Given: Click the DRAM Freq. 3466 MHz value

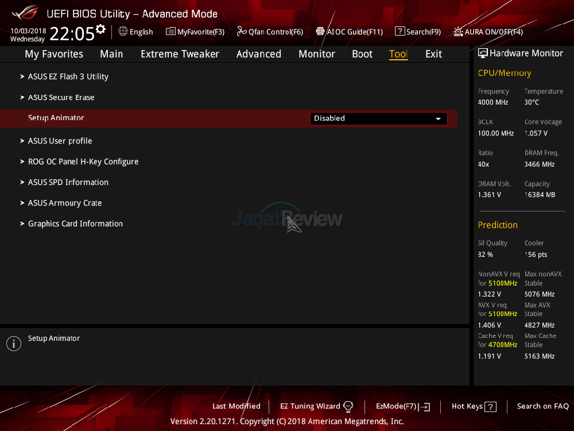Looking at the screenshot, I should click(x=539, y=164).
